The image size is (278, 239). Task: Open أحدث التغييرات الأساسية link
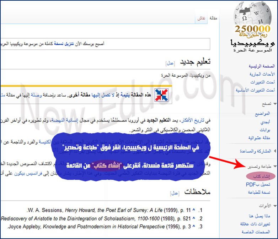pos(255,90)
